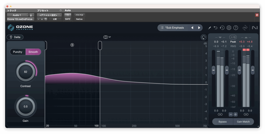This screenshot has height=134, width=265.
Task: Toggle the band solo S button
Action: pyautogui.click(x=72, y=45)
